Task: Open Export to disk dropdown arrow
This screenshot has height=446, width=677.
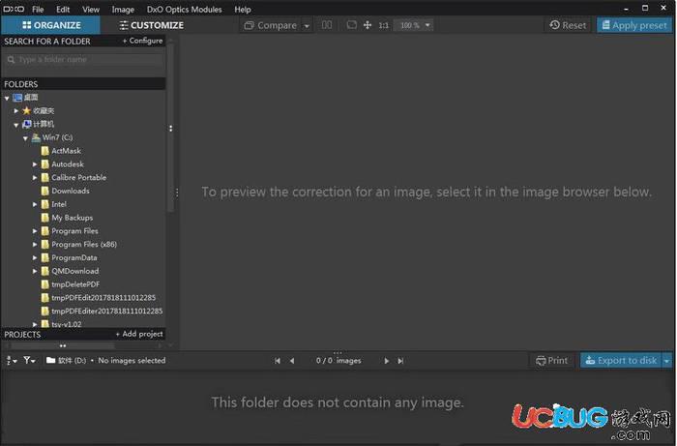Action: coord(667,361)
